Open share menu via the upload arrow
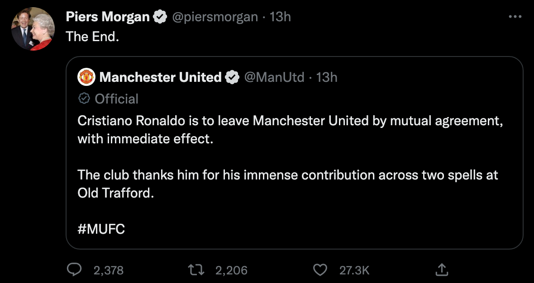534x283 pixels. coord(442,270)
